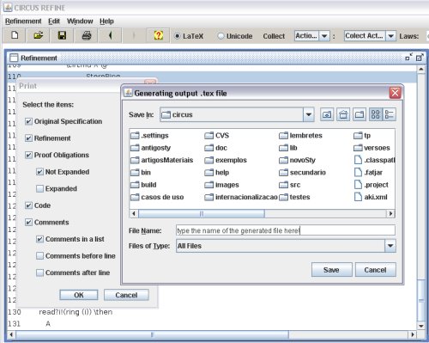Uncheck the Comments checkbox
Screen dimensions: 429x343
(x=28, y=223)
